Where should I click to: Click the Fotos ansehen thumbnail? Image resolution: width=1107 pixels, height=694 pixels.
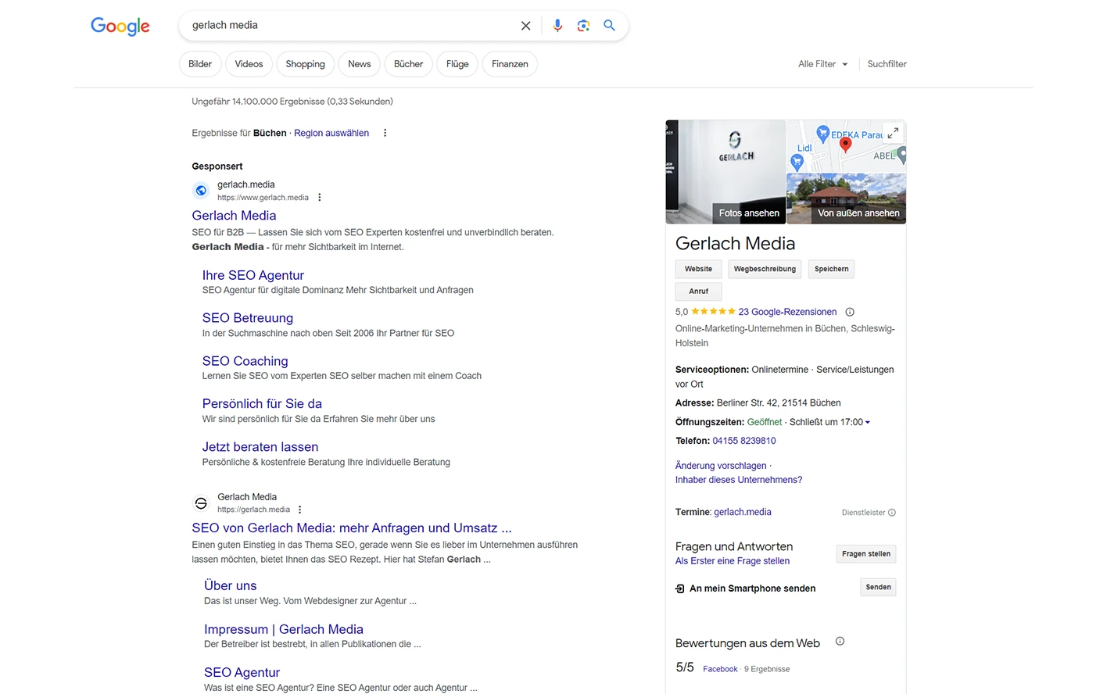[x=725, y=172]
